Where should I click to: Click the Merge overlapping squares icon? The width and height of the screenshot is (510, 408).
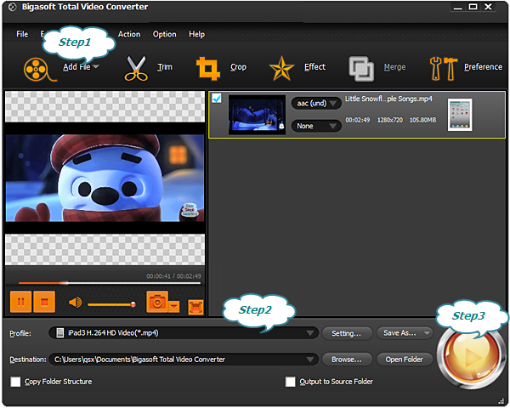pyautogui.click(x=361, y=69)
